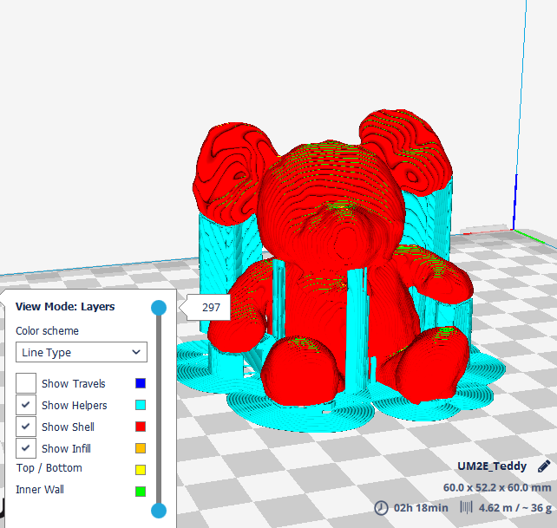This screenshot has width=557, height=528.
Task: Click the lower layer slider handle
Action: coord(159,511)
